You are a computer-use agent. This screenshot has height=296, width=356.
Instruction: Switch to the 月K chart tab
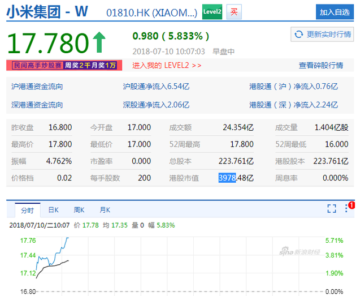click(105, 210)
